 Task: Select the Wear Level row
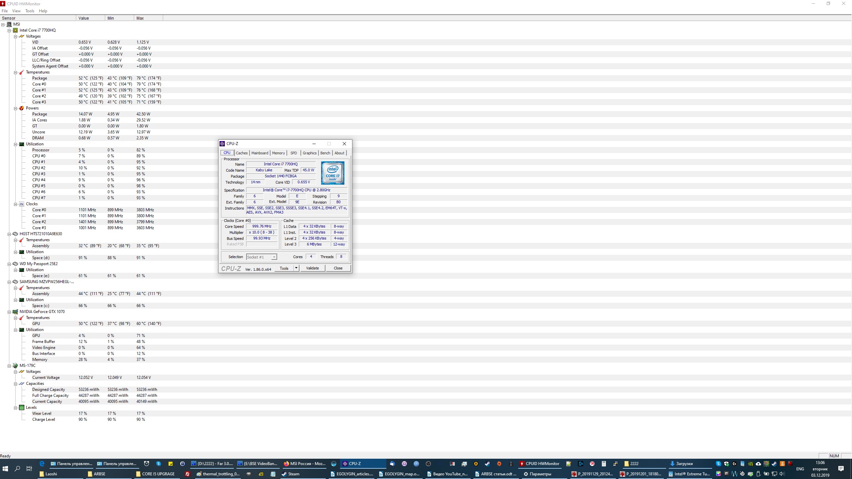click(426, 413)
